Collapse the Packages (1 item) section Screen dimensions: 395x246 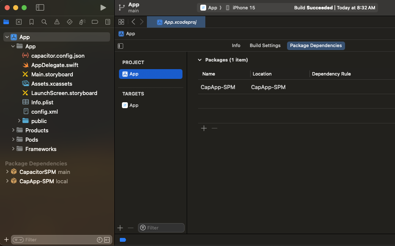200,60
